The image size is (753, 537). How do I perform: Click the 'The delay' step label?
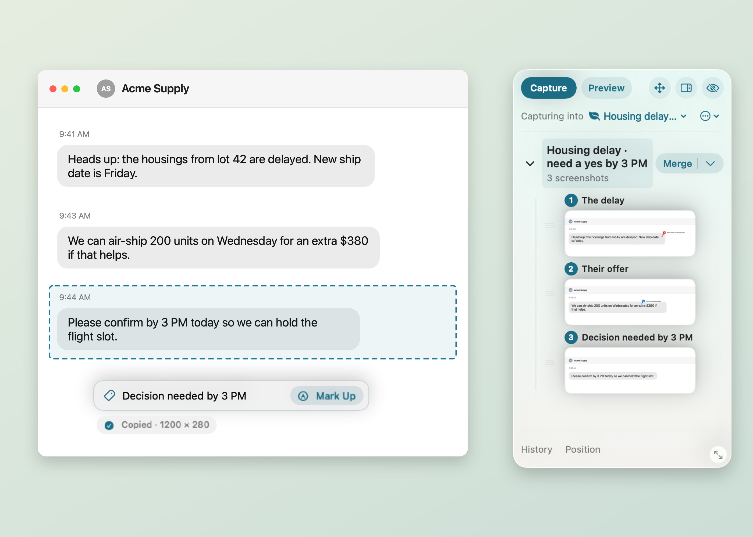603,200
